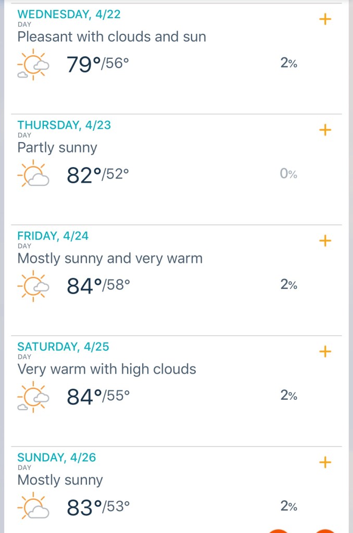Open the SUNDAY, 4/26 day heading
Viewport: 353px width, 533px height.
[x=57, y=458]
